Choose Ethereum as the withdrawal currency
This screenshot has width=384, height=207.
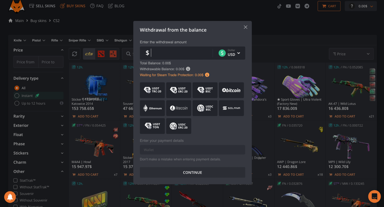coord(152,108)
